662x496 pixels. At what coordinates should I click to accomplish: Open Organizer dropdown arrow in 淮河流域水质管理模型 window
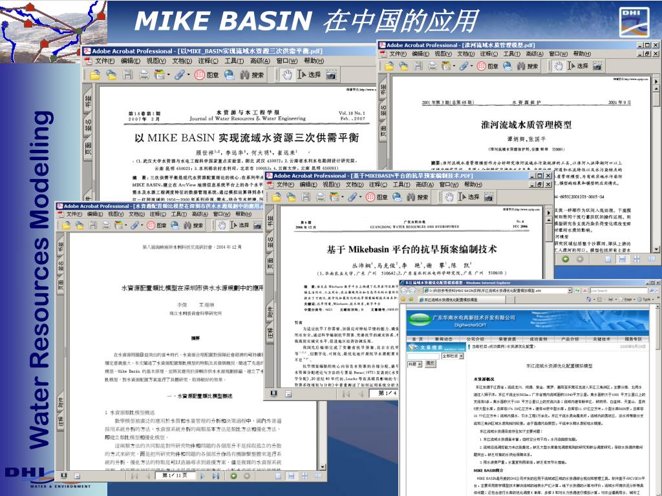[454, 66]
